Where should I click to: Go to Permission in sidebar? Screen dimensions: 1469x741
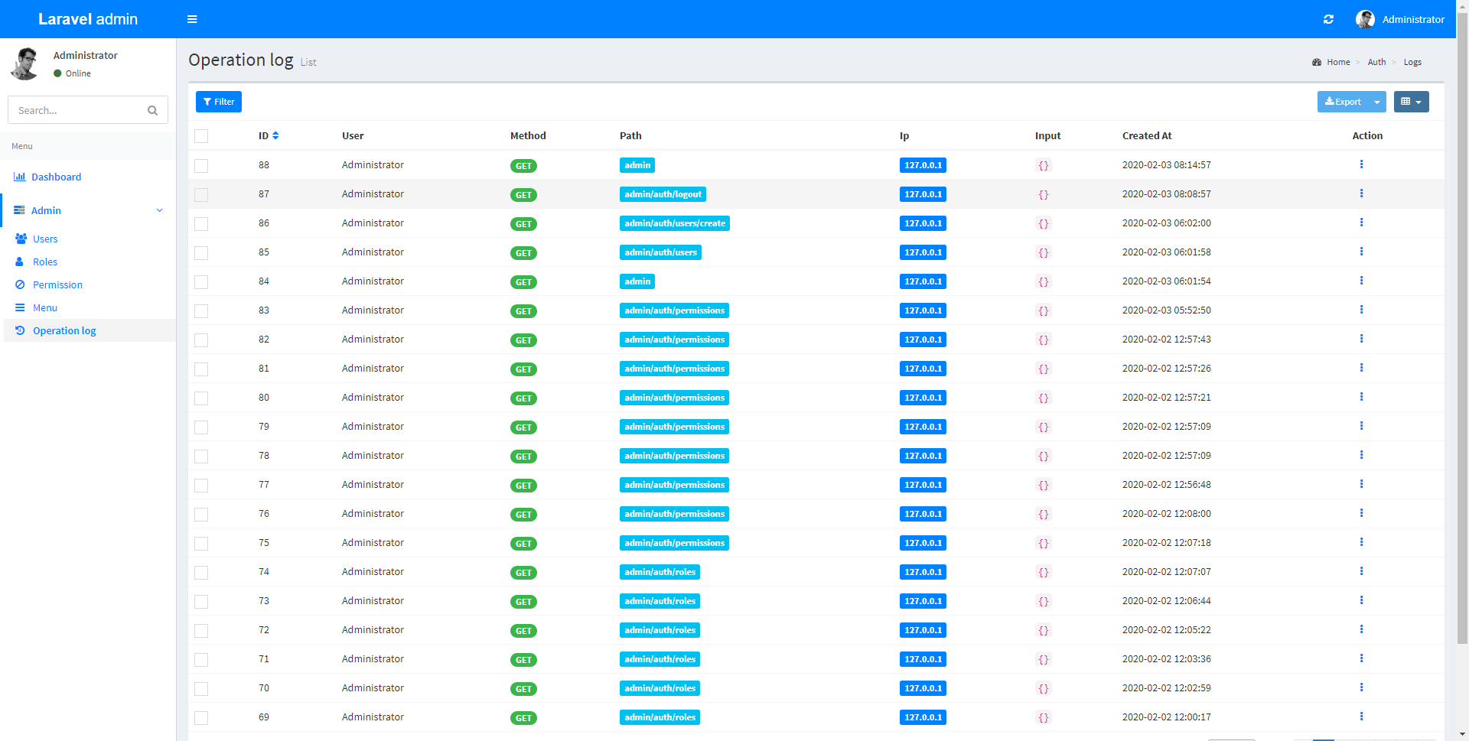pyautogui.click(x=57, y=284)
